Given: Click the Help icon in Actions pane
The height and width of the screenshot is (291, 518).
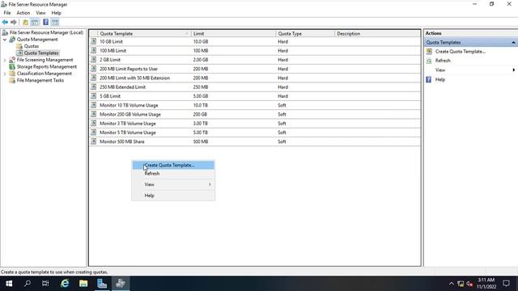Looking at the screenshot, I should [429, 79].
